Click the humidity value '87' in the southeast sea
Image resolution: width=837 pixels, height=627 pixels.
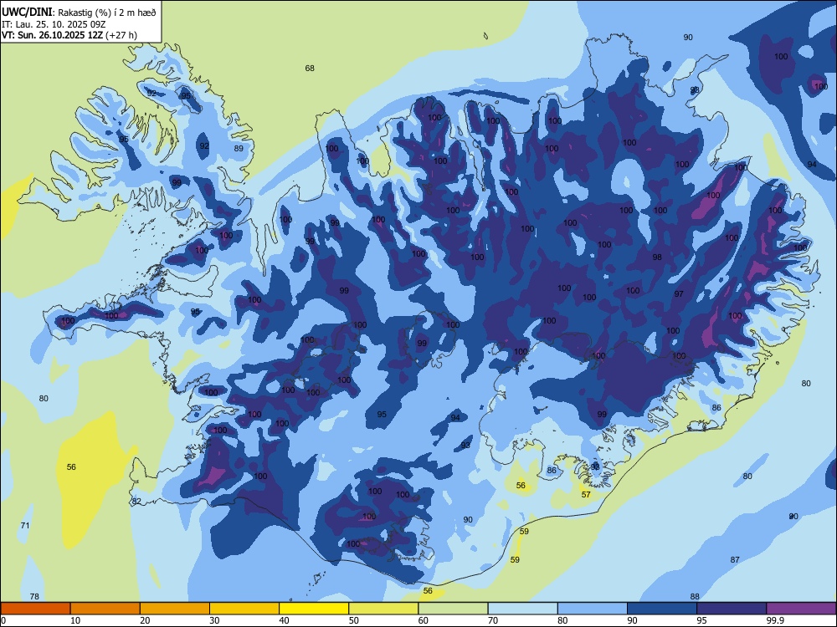[x=735, y=559]
